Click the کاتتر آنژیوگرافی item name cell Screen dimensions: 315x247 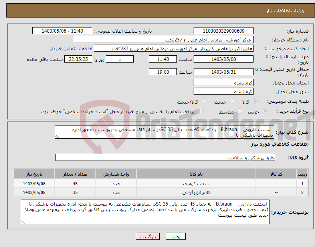[x=196, y=192]
